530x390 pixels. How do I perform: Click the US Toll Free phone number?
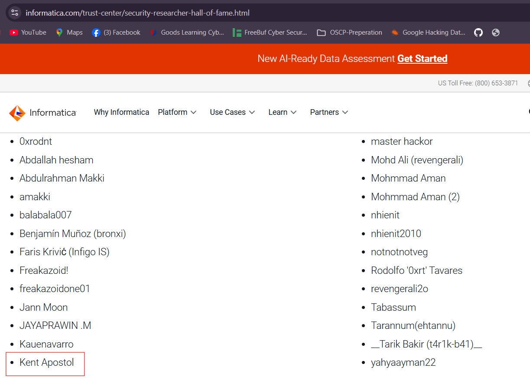point(496,83)
